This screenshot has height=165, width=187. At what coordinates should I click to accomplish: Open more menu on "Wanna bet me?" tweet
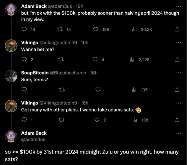[x=179, y=43]
